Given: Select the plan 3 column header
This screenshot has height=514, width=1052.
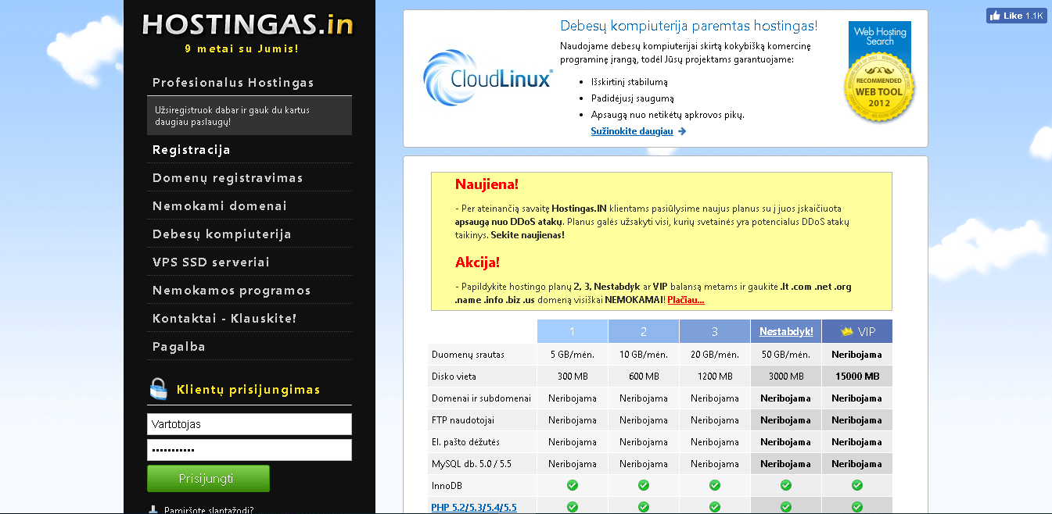Looking at the screenshot, I should pyautogui.click(x=715, y=331).
